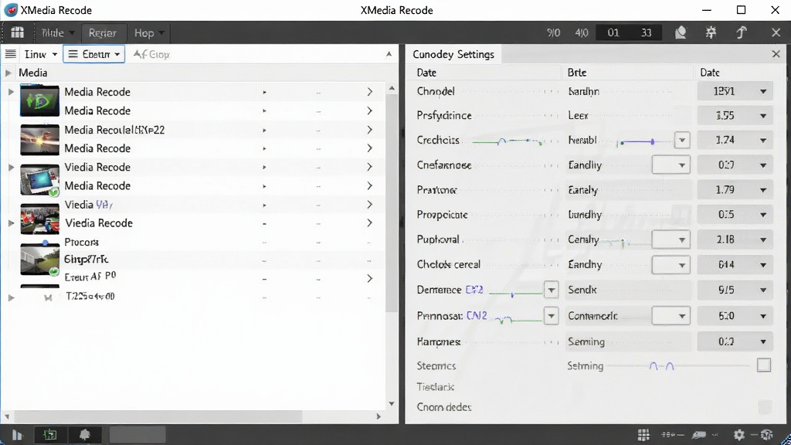The height and width of the screenshot is (445, 791).
Task: Click the grid icon in bottom right bar
Action: pyautogui.click(x=643, y=434)
